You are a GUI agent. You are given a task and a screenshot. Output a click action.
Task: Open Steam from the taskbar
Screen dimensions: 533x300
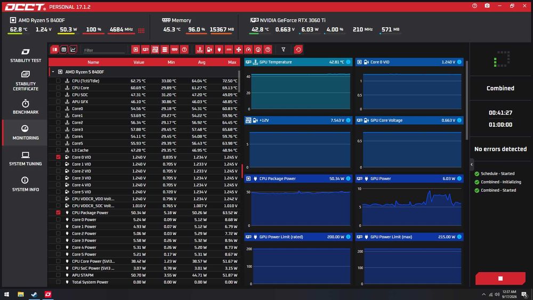pos(34,294)
